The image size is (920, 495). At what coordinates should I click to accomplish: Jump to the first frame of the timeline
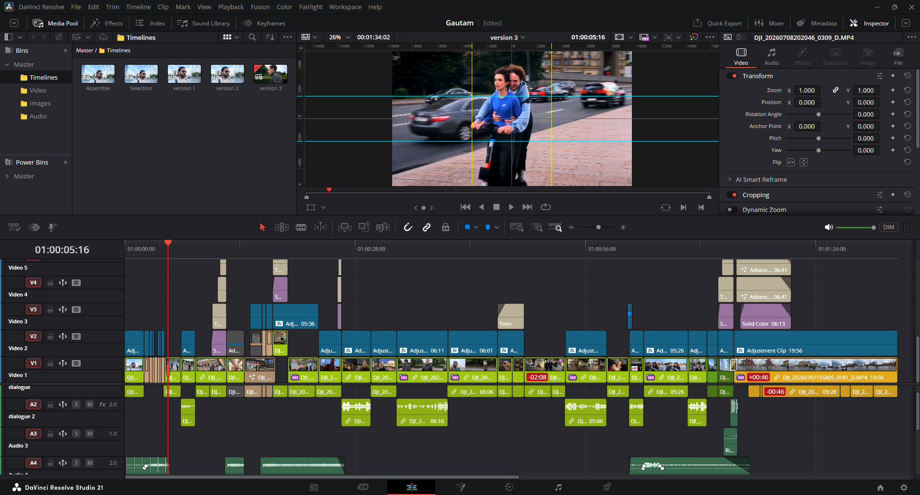[x=465, y=207]
